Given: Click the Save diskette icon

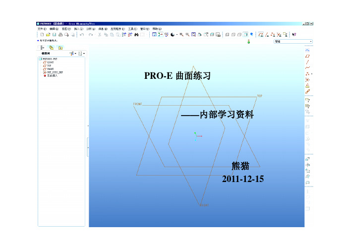Looking at the screenshot, I should coord(54,34).
